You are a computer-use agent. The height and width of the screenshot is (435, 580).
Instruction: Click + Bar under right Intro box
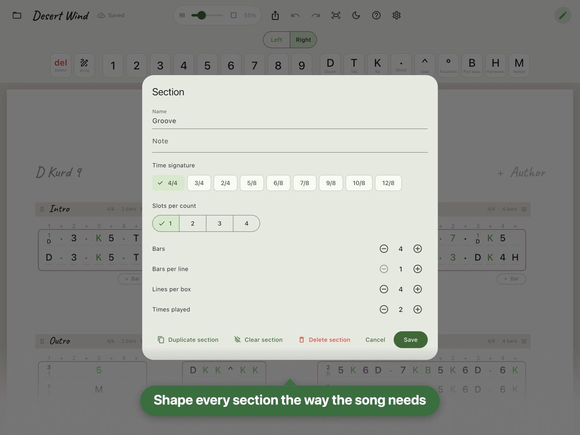coord(511,279)
